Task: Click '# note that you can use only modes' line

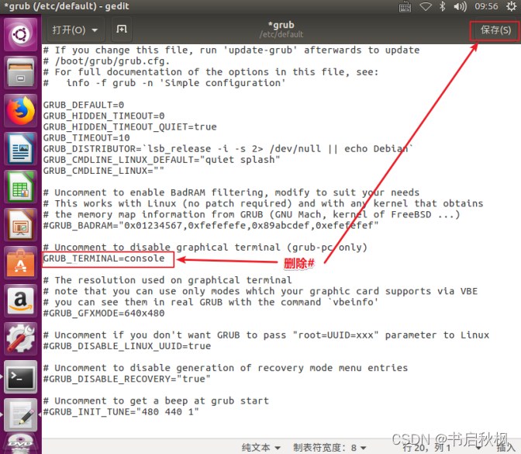Action: 260,291
